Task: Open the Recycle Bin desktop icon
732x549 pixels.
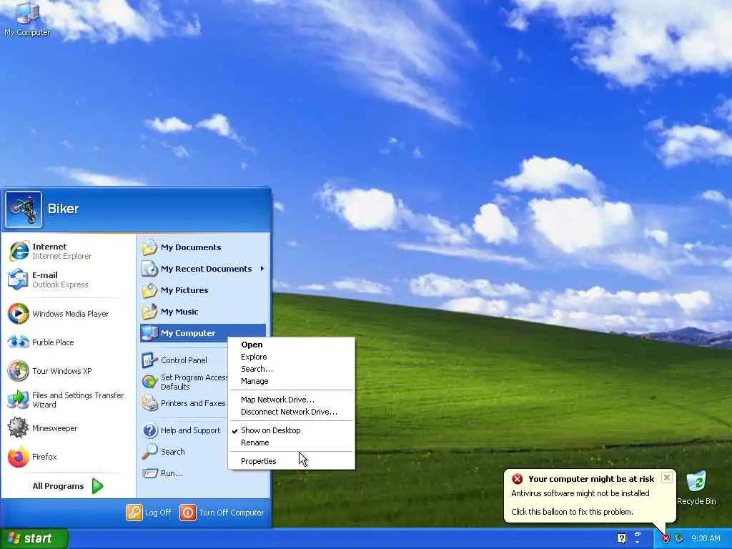Action: tap(696, 488)
